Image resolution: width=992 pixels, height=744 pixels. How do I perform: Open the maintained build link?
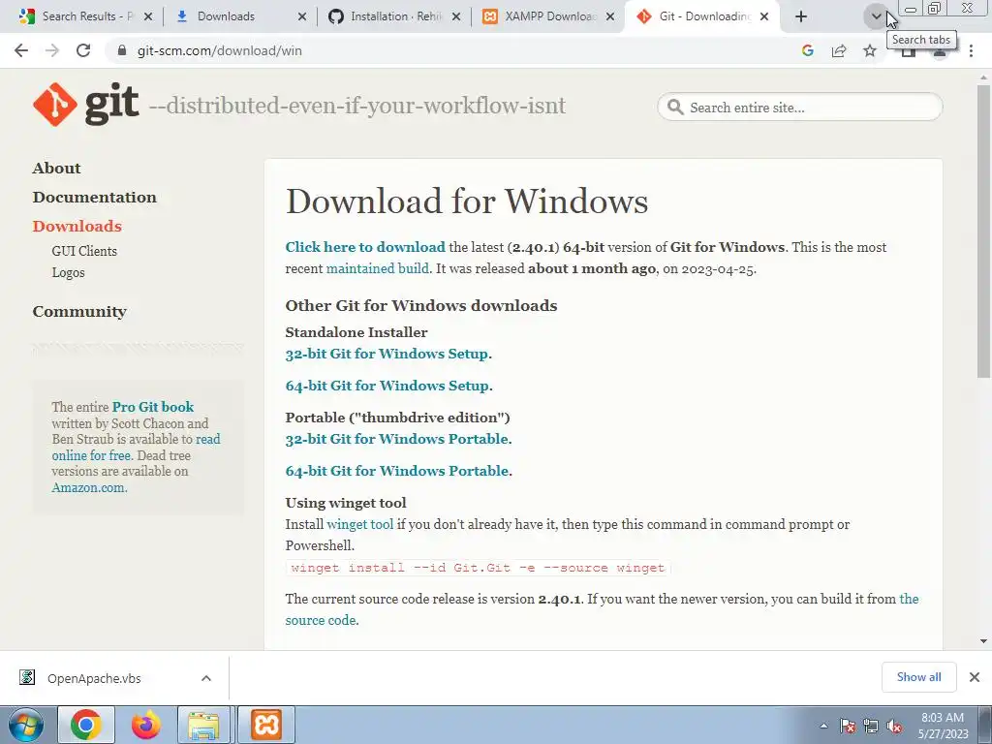coord(377,268)
